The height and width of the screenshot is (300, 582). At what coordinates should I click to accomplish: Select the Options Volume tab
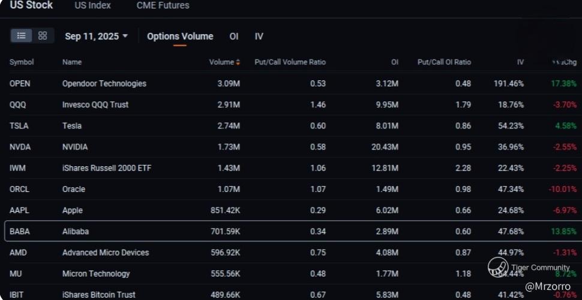(x=180, y=36)
